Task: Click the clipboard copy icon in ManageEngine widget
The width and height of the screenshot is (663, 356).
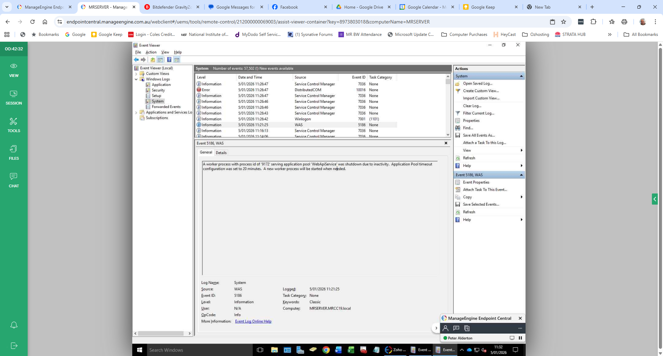Action: [x=467, y=328]
